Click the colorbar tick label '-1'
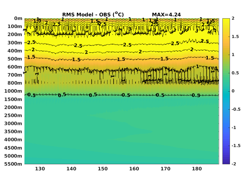This screenshot has height=182, width=243. (234, 128)
